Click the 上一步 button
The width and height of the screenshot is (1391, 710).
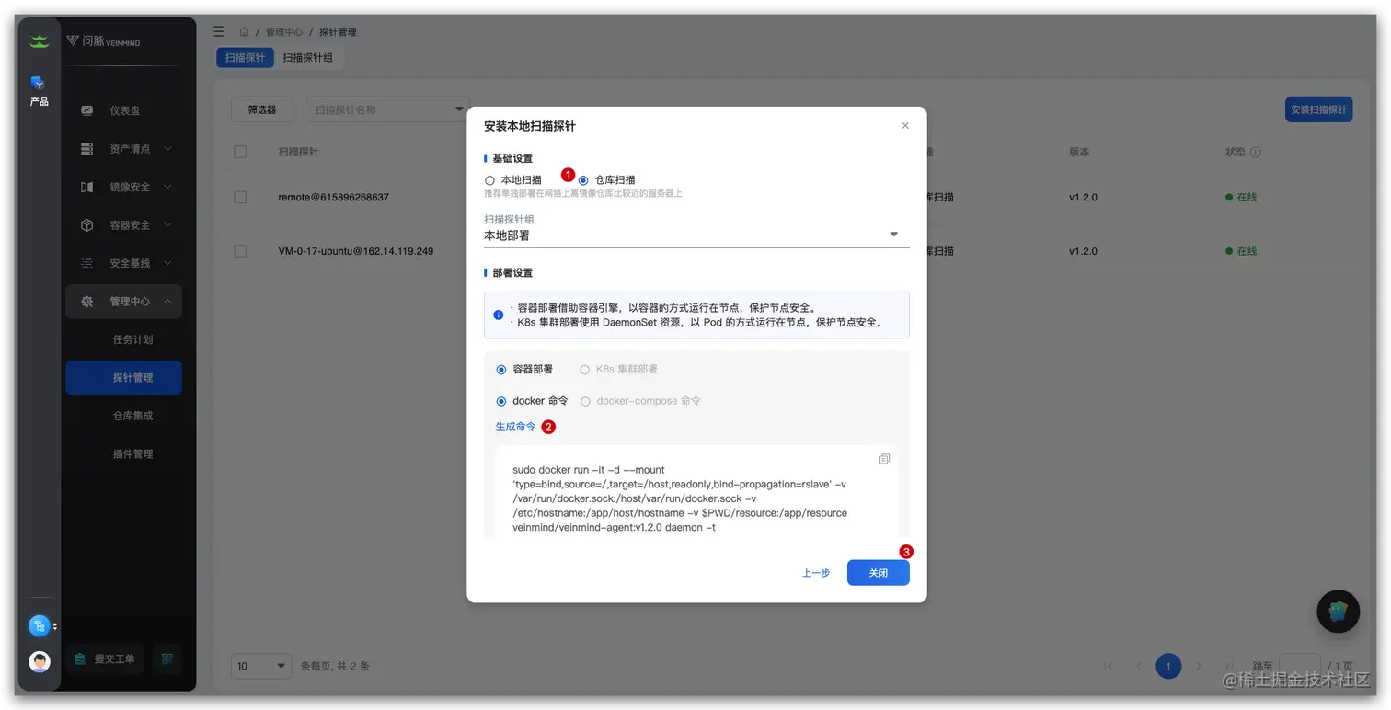click(816, 573)
